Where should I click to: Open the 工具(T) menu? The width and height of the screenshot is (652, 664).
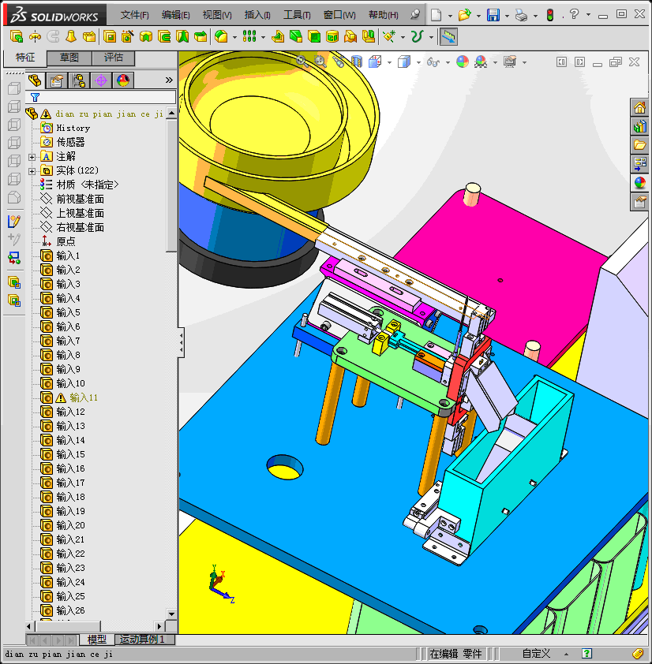tap(297, 15)
